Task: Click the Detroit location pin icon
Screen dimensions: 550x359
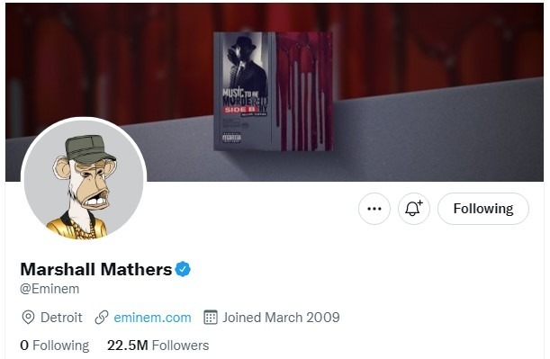Action: [x=28, y=318]
